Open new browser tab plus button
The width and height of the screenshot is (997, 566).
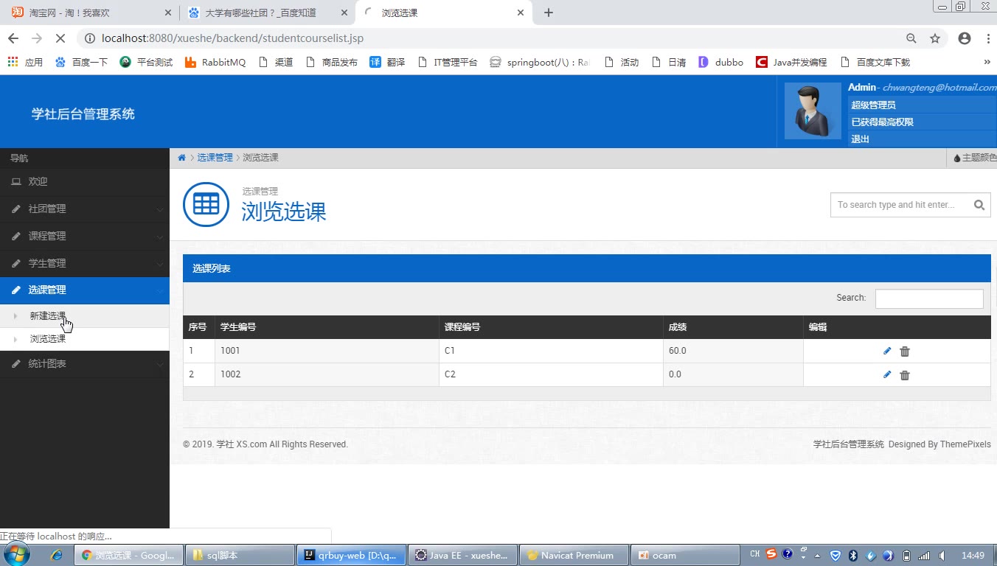tap(549, 13)
